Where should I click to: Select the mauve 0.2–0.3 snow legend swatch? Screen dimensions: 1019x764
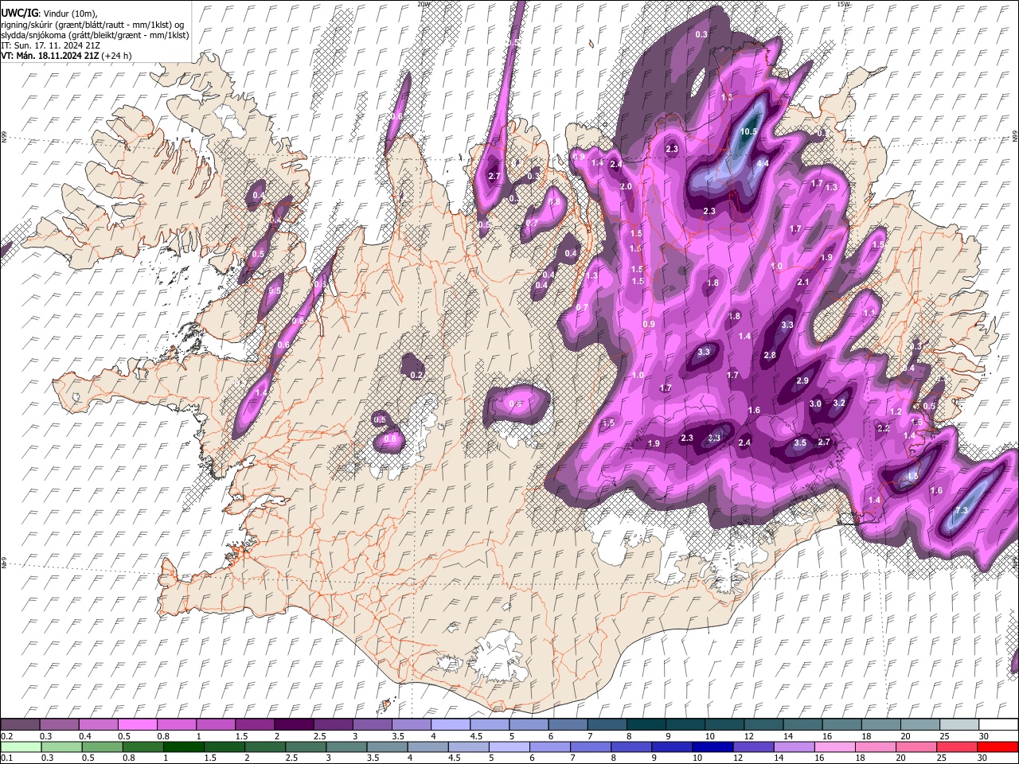(20, 725)
